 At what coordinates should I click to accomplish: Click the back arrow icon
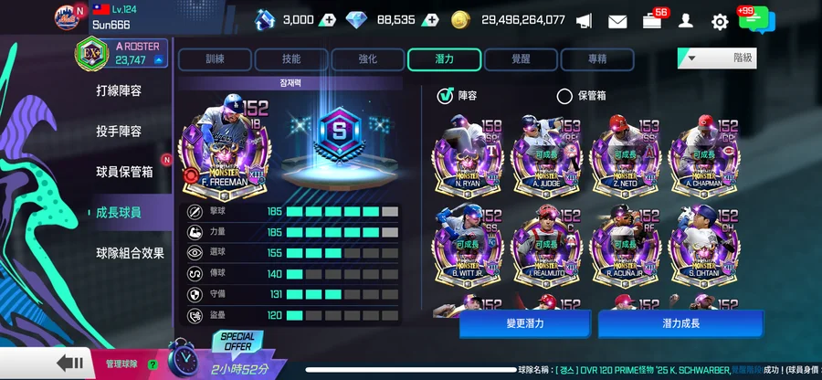pyautogui.click(x=69, y=364)
